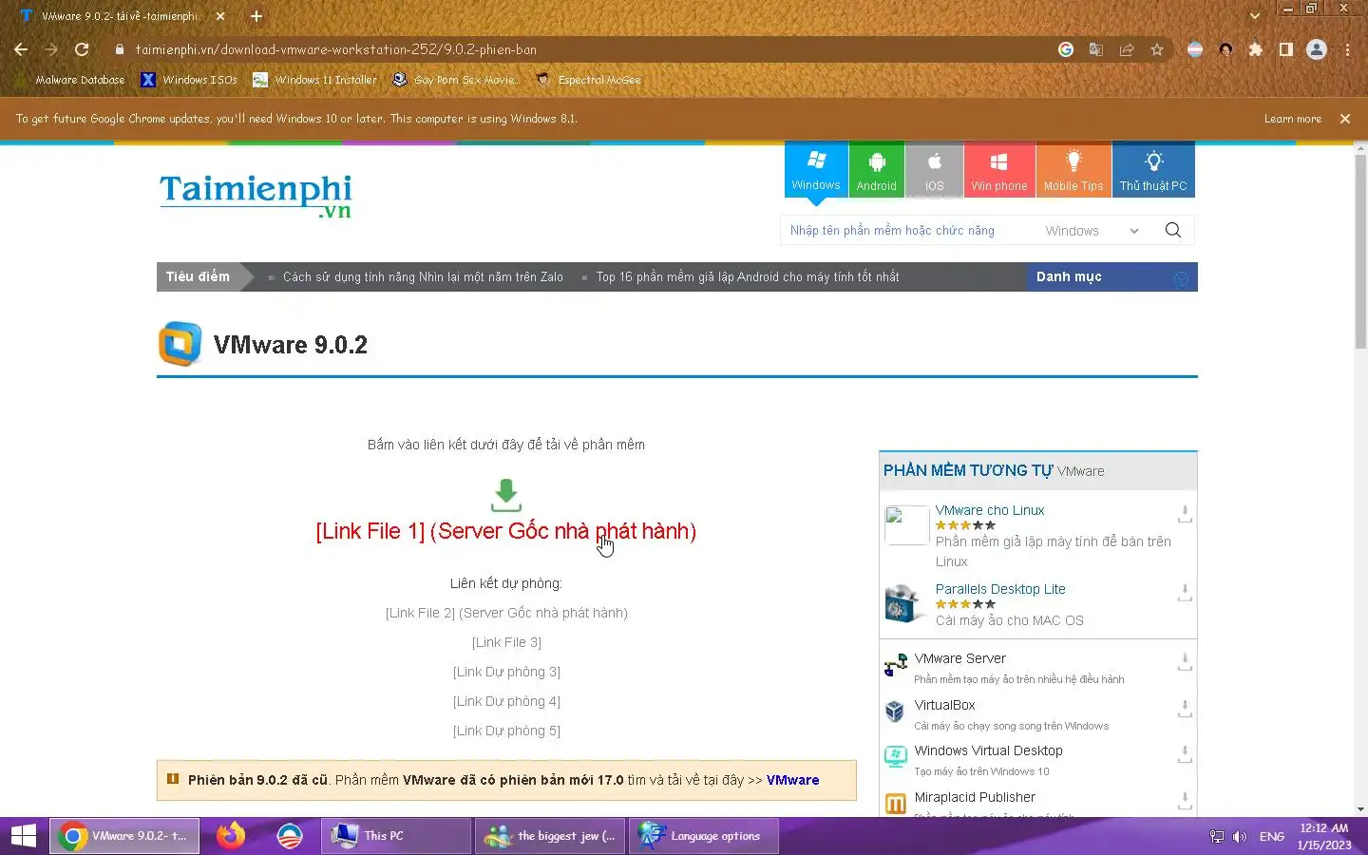
Task: Reload the page
Action: tap(82, 49)
